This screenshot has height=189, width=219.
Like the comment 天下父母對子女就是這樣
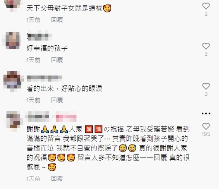(206, 6)
